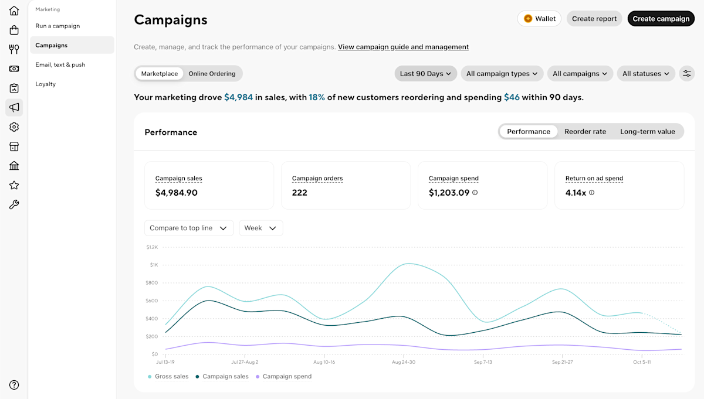The width and height of the screenshot is (704, 399).
Task: Open the Menu fork and knife icon
Action: (14, 49)
